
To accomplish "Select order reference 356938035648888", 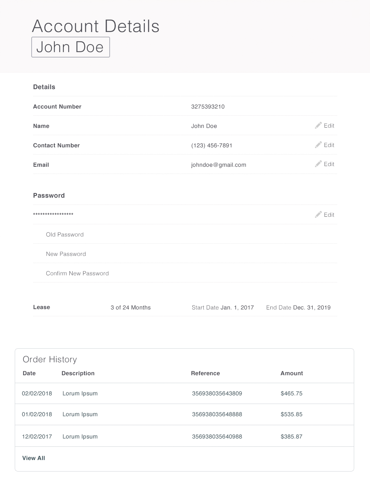I will tap(217, 414).
